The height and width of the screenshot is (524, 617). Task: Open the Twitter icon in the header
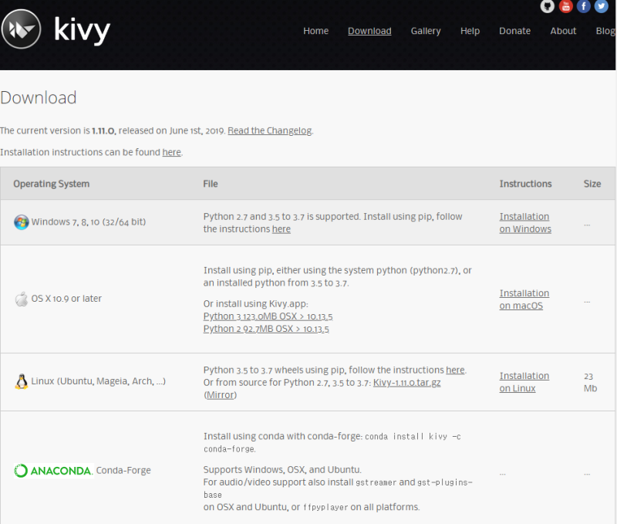(602, 7)
